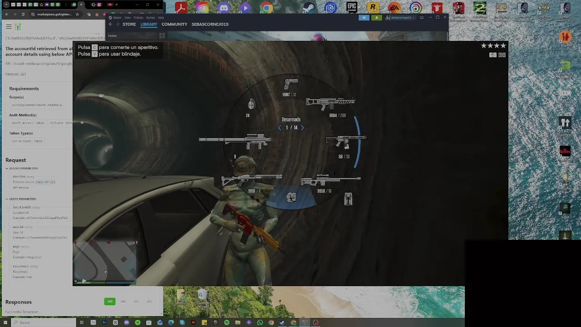Select the body armor icon in weapon wheel
This screenshot has height=327, width=581.
click(348, 199)
